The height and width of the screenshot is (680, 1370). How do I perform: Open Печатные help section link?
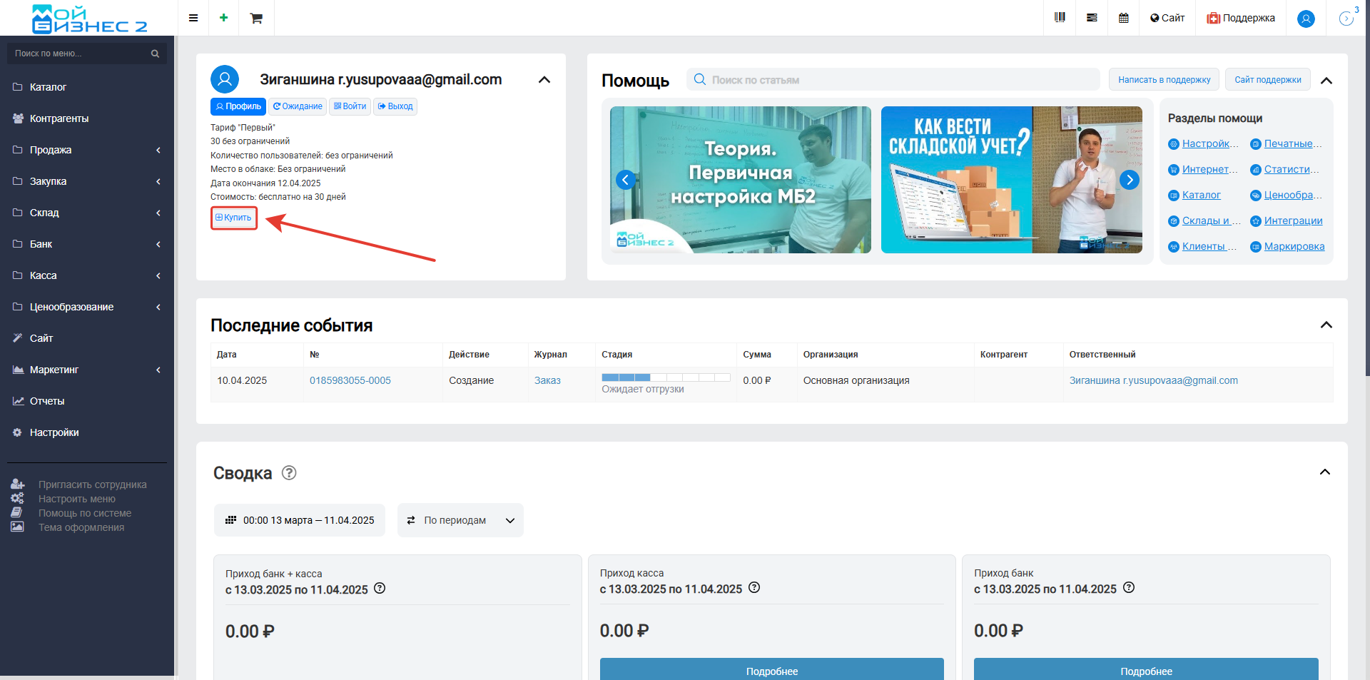click(x=1293, y=143)
